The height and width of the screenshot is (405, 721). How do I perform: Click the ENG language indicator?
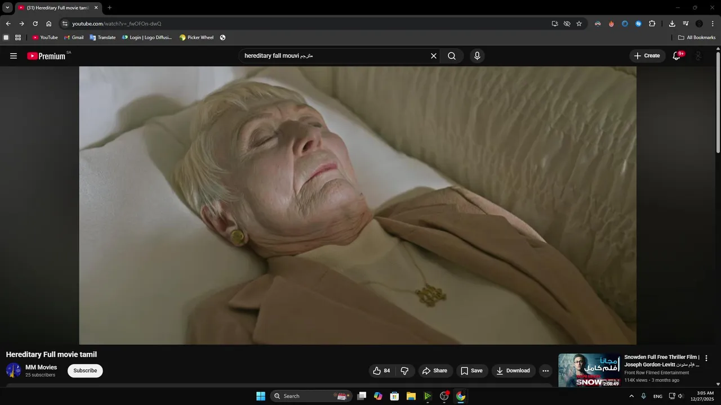point(657,396)
